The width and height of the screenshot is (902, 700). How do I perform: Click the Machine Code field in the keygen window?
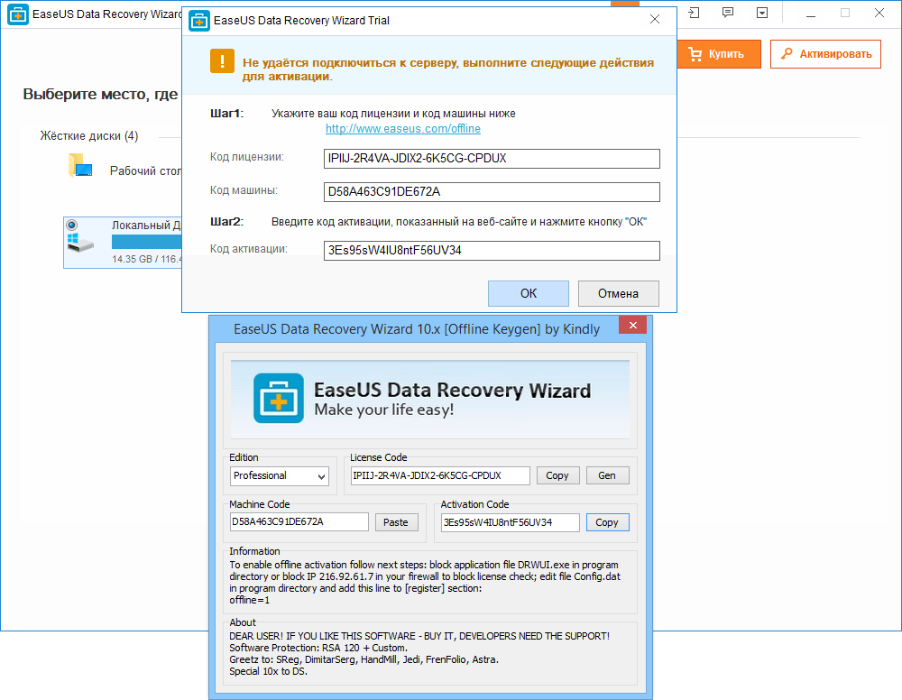point(299,521)
